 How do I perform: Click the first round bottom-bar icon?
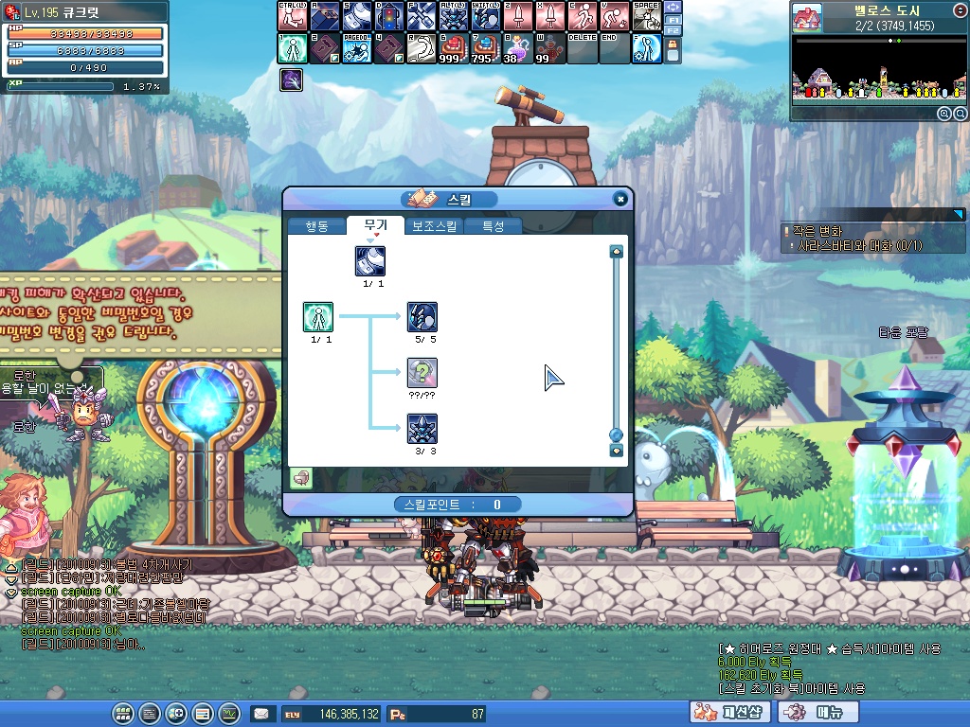[x=123, y=714]
